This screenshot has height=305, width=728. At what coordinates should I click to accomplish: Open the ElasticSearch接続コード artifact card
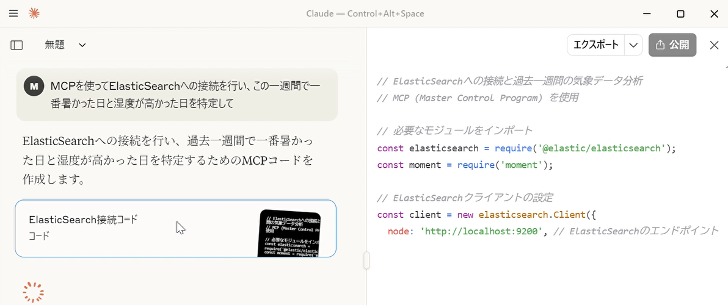pos(175,229)
